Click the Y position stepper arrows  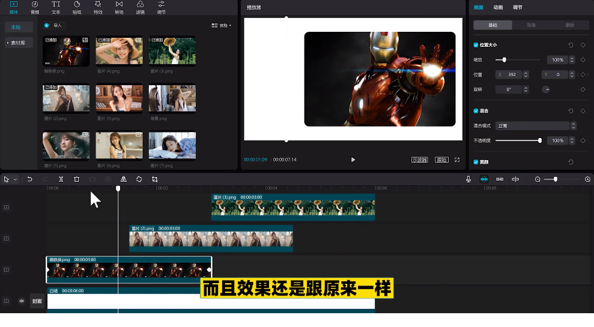[x=572, y=74]
